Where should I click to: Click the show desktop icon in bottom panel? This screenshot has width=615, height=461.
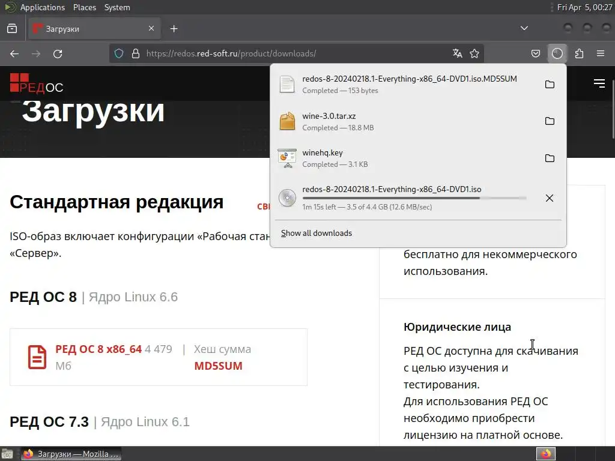click(7, 454)
